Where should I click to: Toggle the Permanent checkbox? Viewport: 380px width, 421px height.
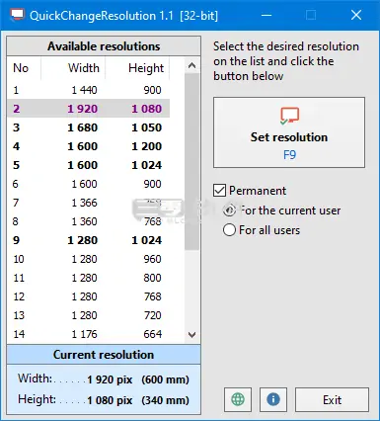(x=219, y=191)
